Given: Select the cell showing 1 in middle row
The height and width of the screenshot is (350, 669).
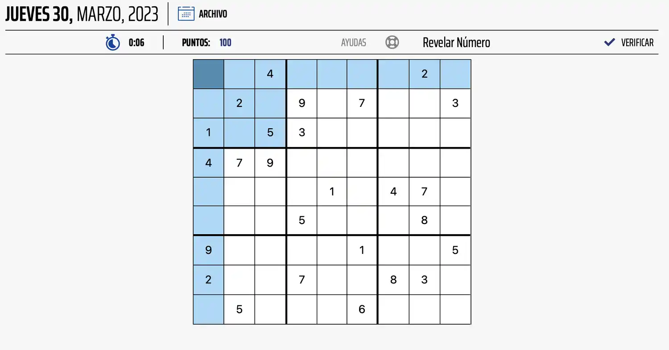Looking at the screenshot, I should [x=332, y=191].
